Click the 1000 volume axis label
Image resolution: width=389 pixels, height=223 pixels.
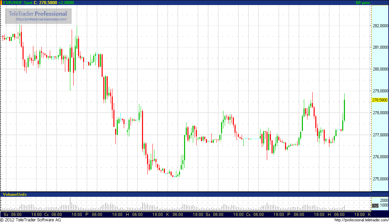pos(384,205)
